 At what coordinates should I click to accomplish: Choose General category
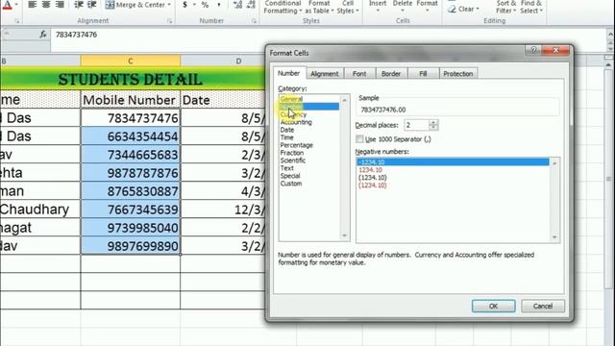tap(291, 99)
